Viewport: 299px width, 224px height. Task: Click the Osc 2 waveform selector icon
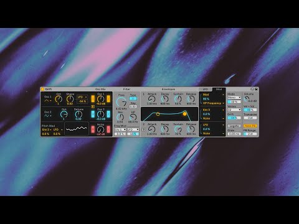point(47,116)
